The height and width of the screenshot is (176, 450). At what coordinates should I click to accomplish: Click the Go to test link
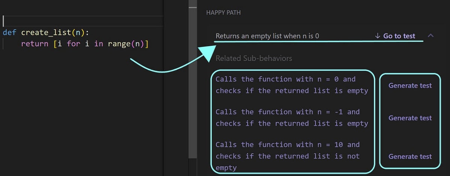[395, 36]
